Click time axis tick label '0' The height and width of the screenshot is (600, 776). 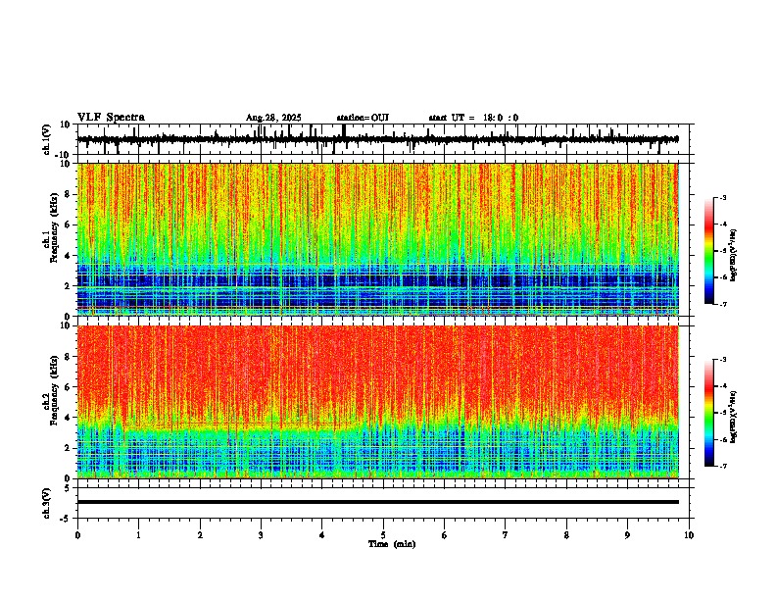click(x=77, y=535)
